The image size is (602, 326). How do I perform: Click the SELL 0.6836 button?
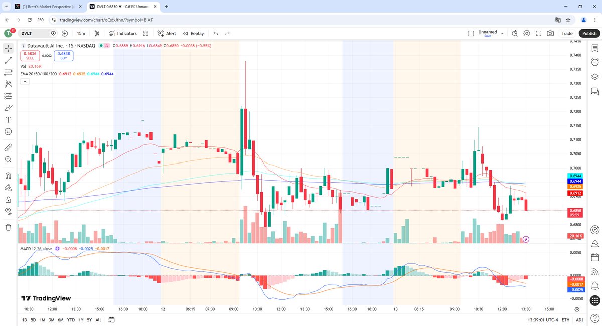(x=30, y=55)
